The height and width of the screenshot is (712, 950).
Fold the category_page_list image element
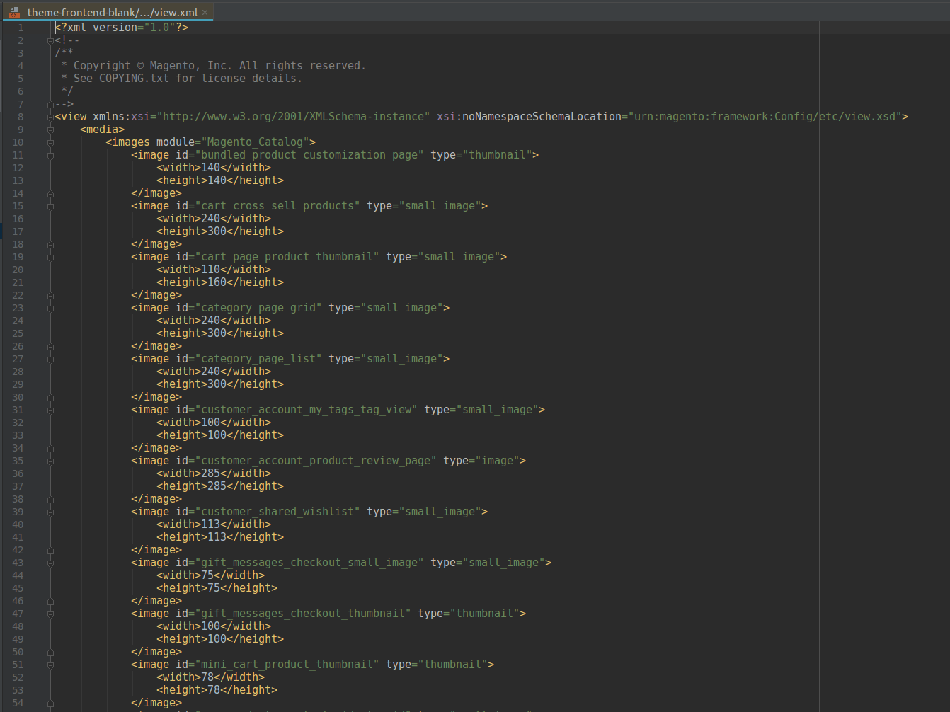tap(50, 359)
